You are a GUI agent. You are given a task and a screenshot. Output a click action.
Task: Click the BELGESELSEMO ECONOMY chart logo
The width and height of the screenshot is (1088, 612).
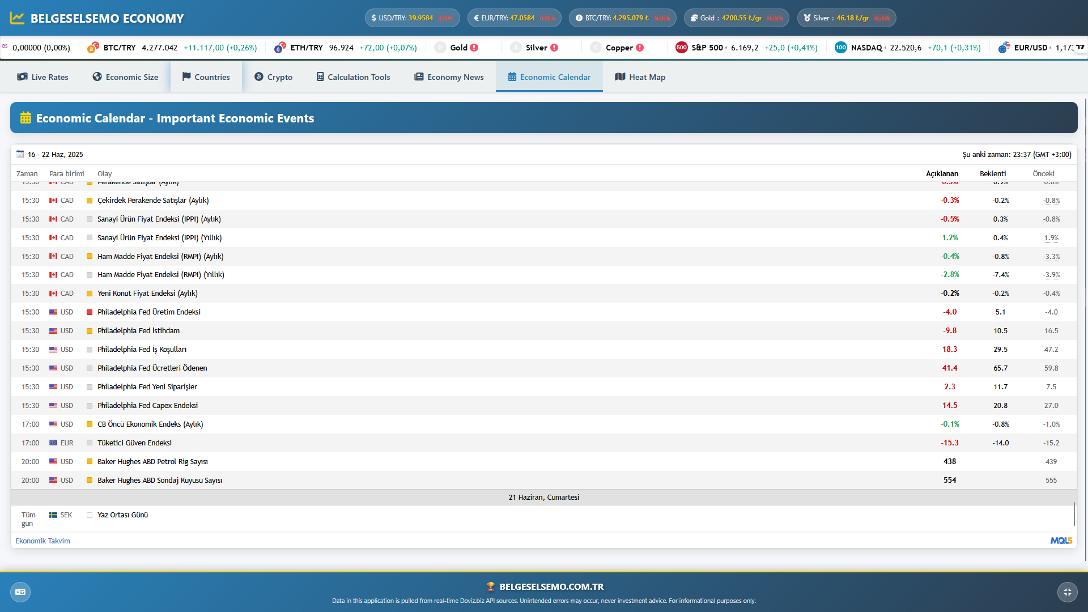point(18,18)
